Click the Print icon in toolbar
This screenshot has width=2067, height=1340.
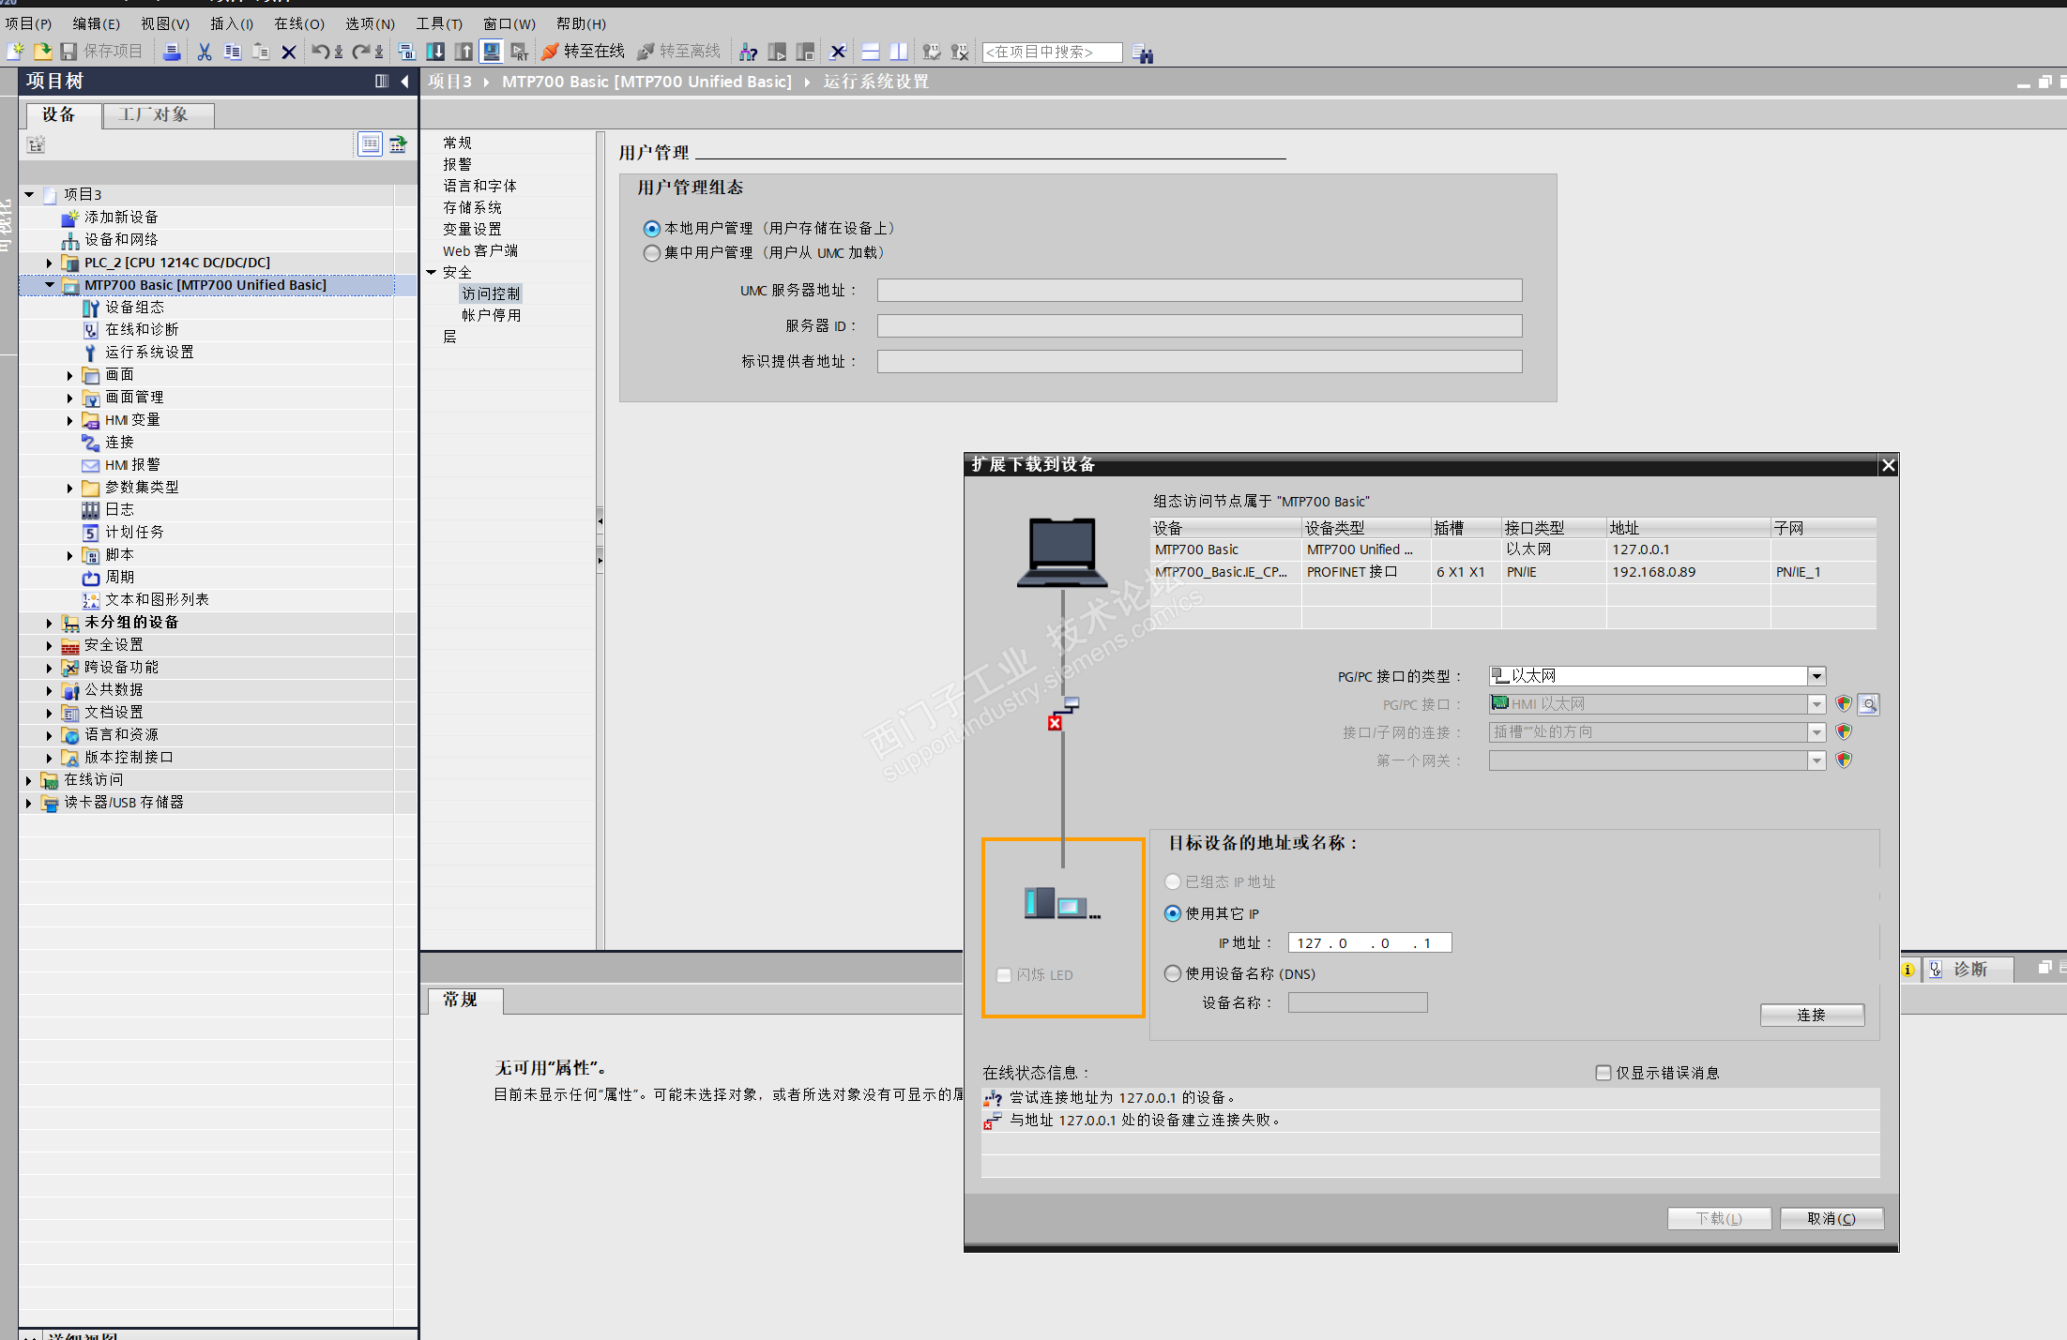172,53
